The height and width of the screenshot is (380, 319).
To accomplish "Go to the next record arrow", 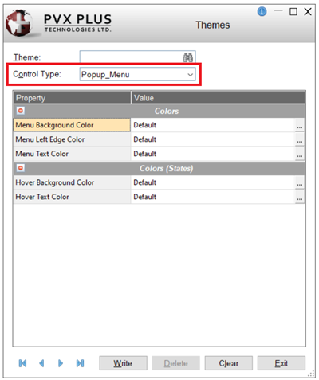I will pos(61,363).
